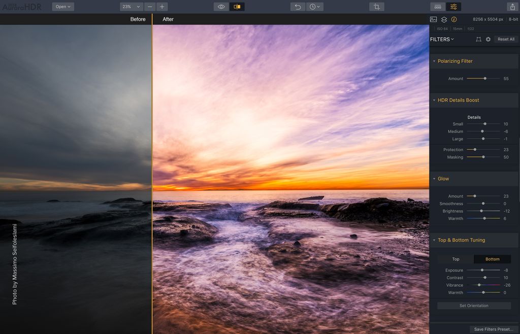Click the Set Orientation control

point(474,306)
